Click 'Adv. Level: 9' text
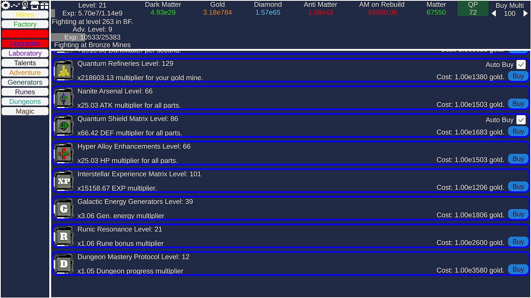 pyautogui.click(x=92, y=29)
